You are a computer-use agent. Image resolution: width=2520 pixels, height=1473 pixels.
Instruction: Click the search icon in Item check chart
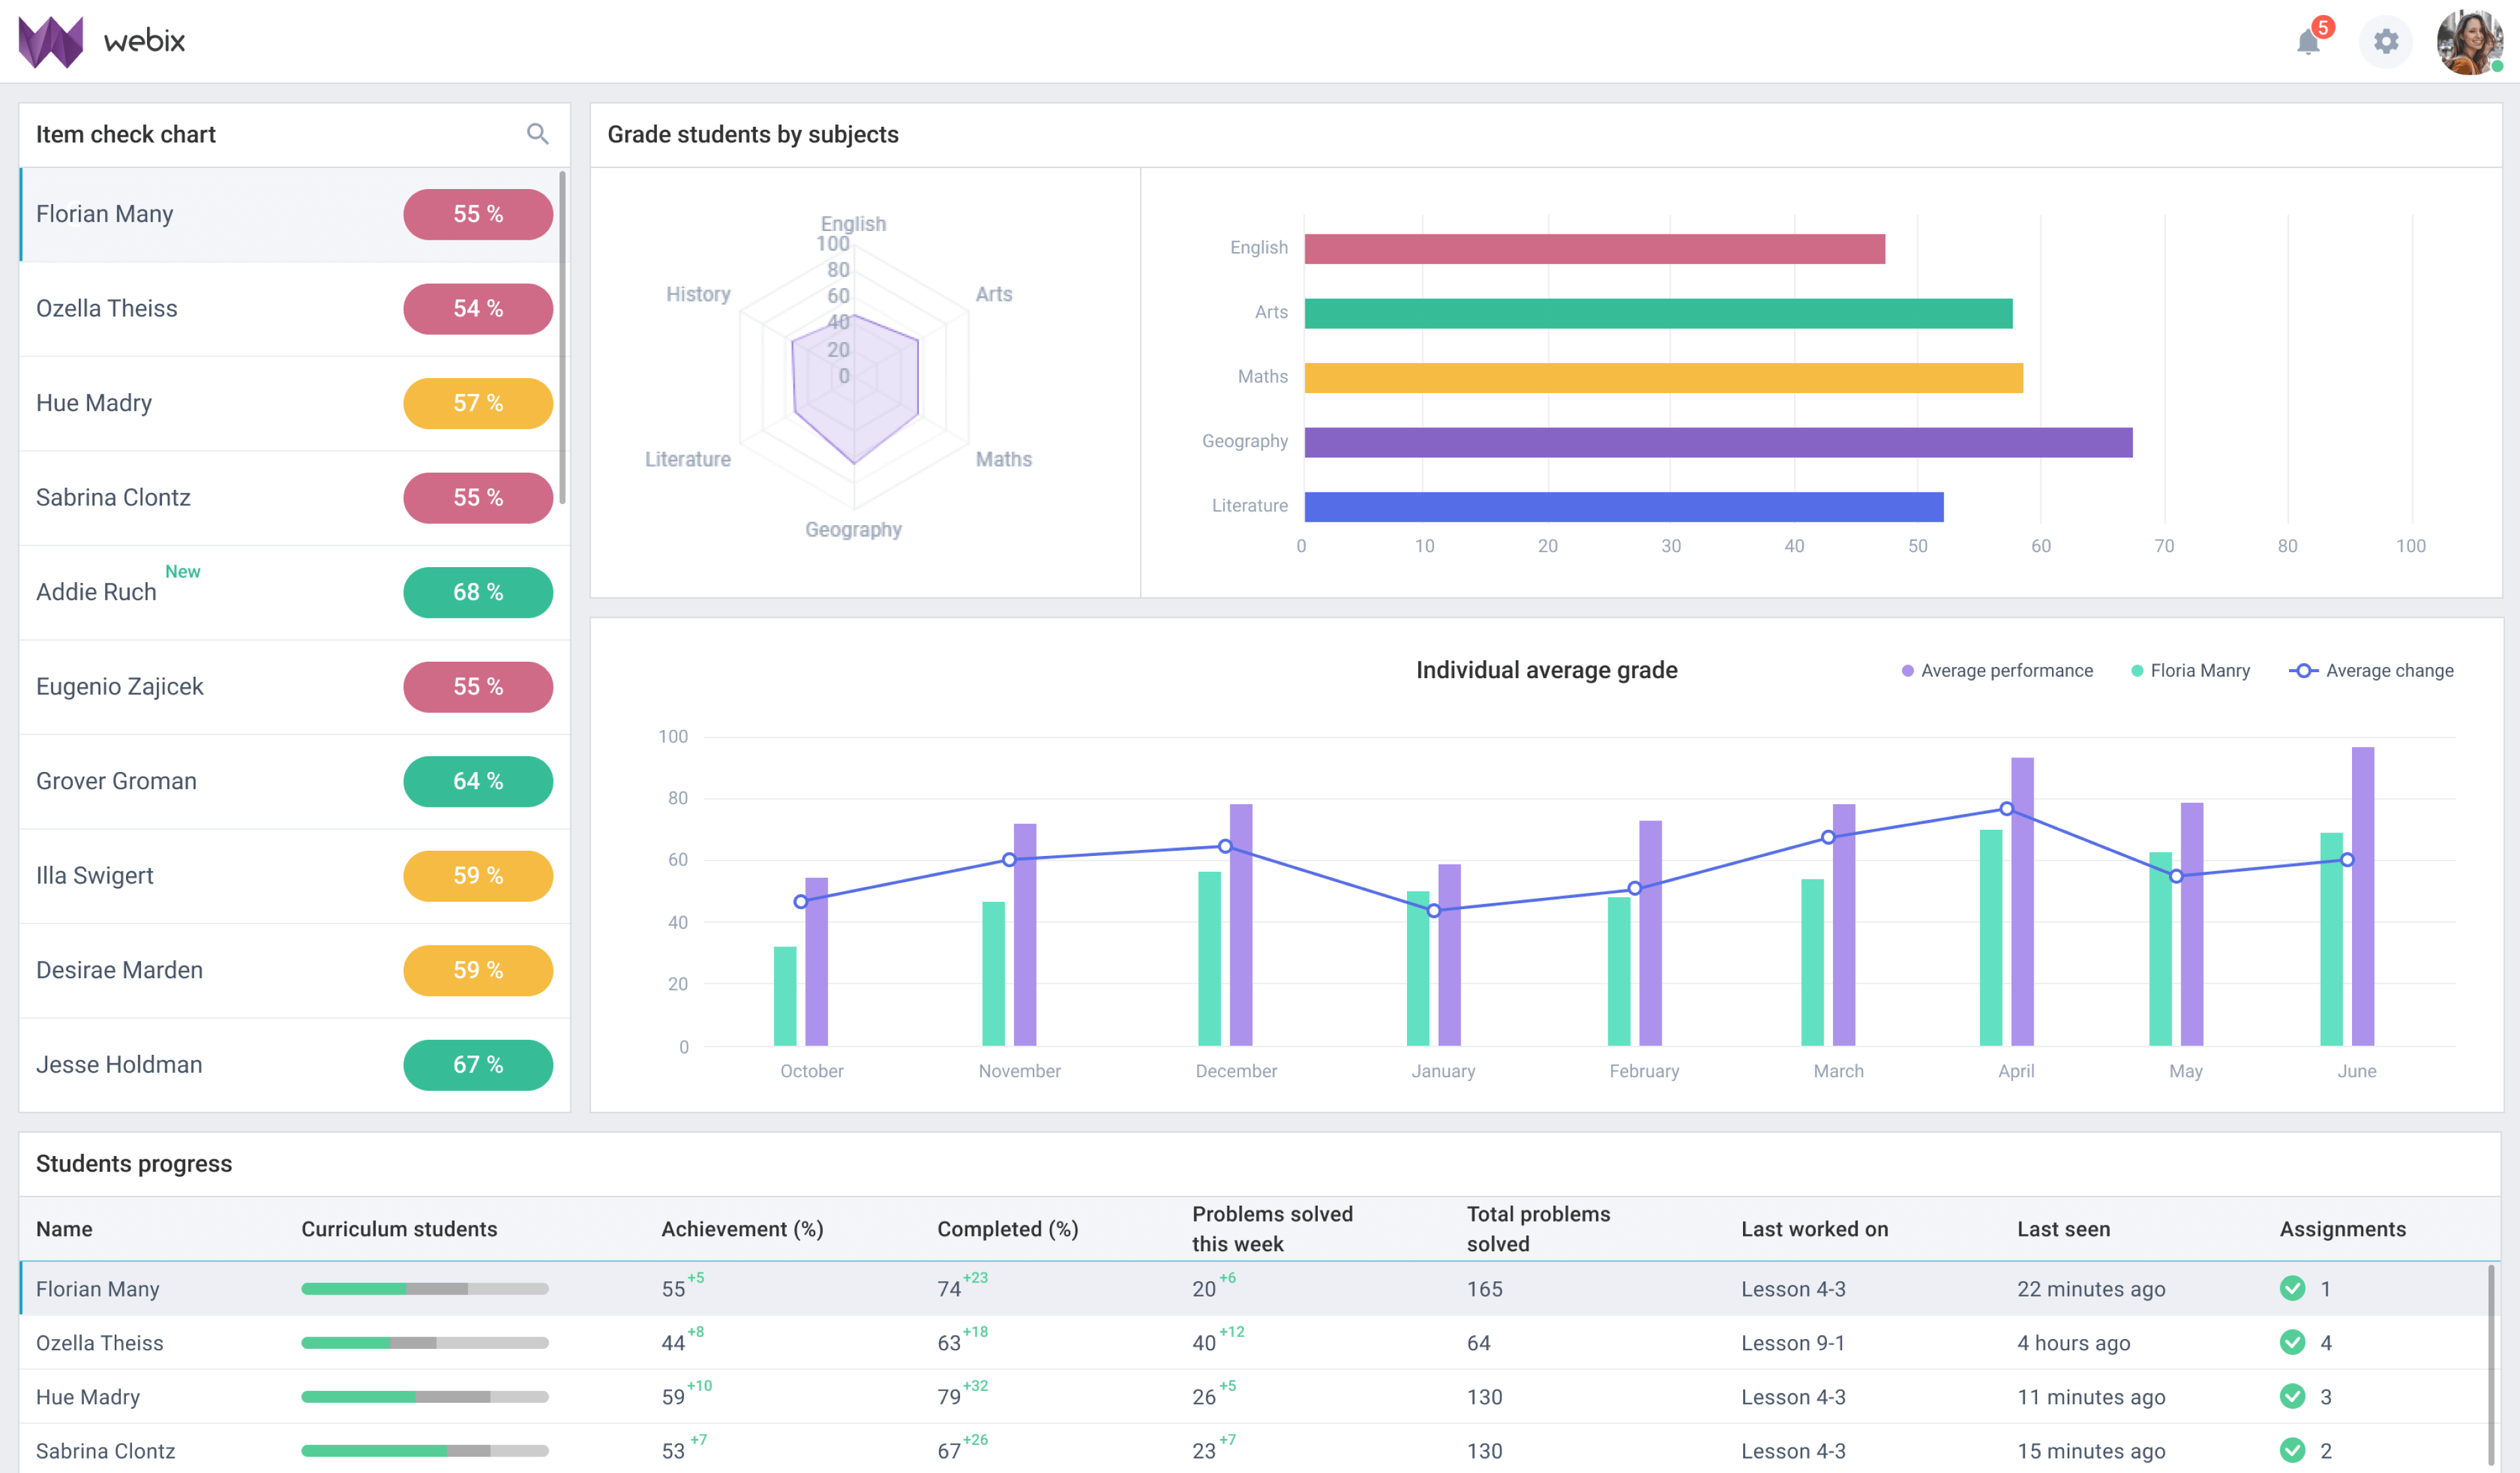[x=537, y=134]
